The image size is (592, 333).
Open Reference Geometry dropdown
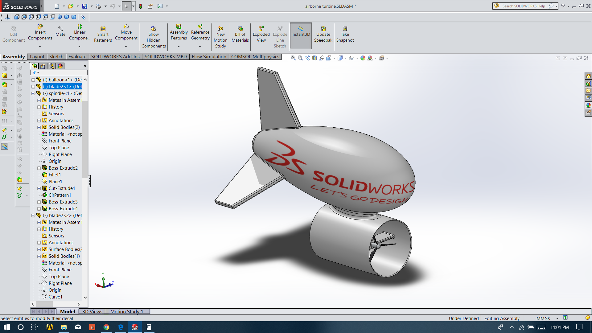[200, 47]
